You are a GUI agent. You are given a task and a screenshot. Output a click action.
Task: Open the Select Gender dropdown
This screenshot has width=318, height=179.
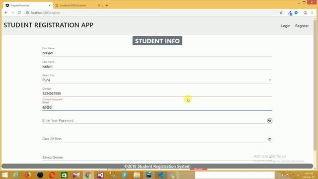[157, 158]
